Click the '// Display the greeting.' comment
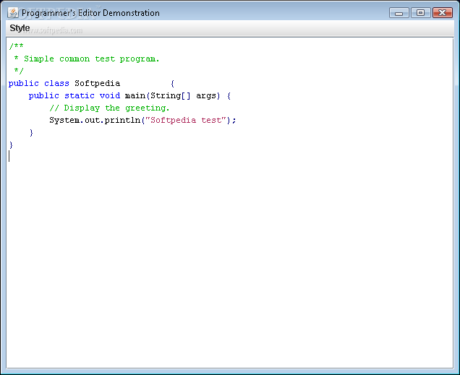460x375 pixels. point(109,108)
